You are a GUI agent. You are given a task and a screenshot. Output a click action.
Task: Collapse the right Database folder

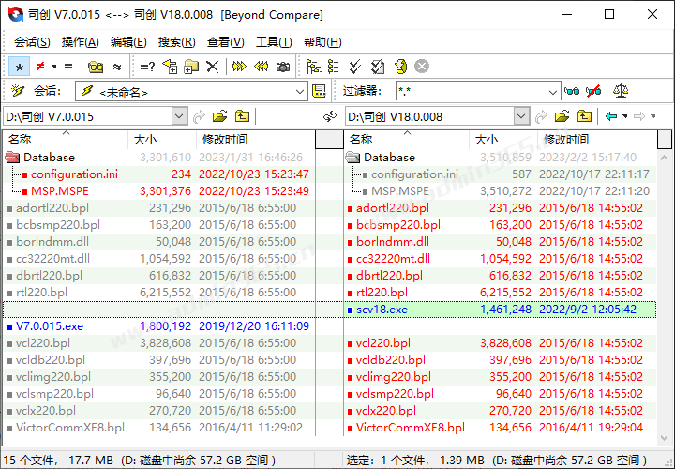pos(353,158)
